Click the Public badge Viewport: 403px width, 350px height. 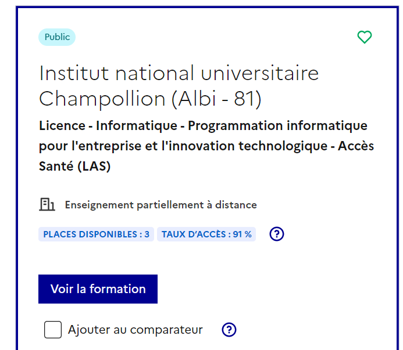(57, 37)
